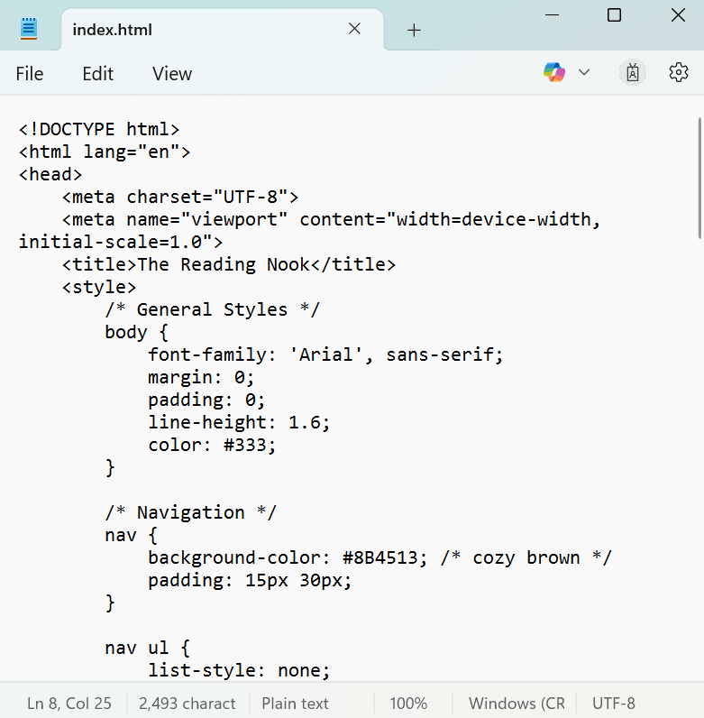Click the meta charset="UTF-8" line
This screenshot has height=718, width=704.
[x=180, y=197]
